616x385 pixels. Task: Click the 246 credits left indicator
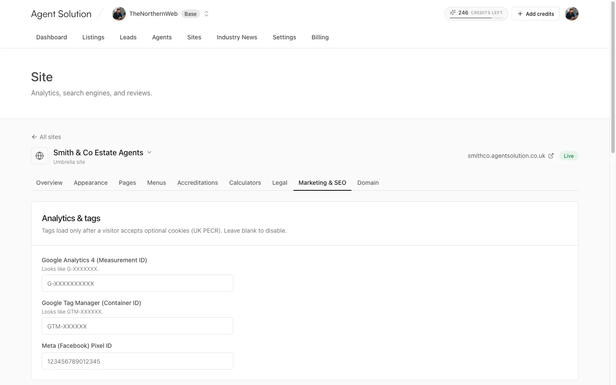(476, 14)
